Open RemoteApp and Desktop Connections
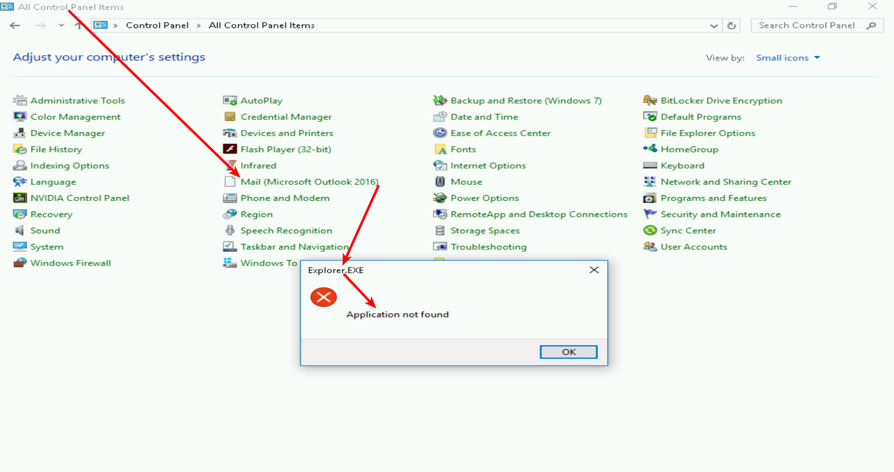 539,214
